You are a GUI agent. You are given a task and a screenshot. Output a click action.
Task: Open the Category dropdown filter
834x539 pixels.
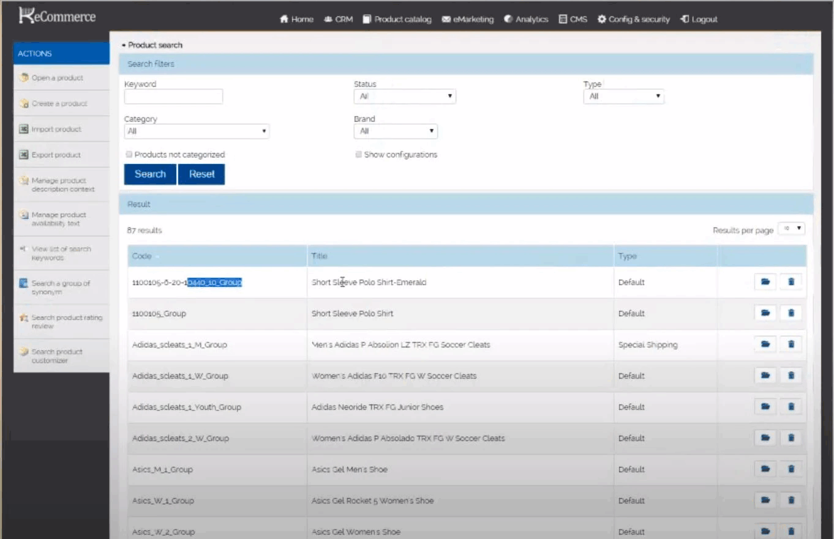click(197, 131)
